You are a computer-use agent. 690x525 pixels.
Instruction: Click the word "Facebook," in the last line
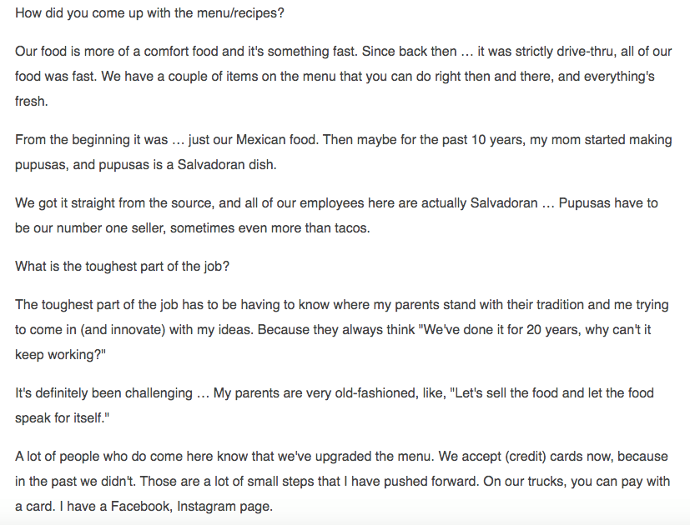pyautogui.click(x=142, y=507)
